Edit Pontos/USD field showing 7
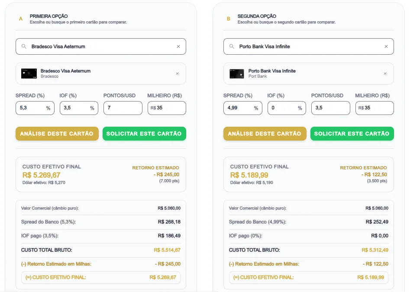This screenshot has width=410, height=292. [123, 108]
